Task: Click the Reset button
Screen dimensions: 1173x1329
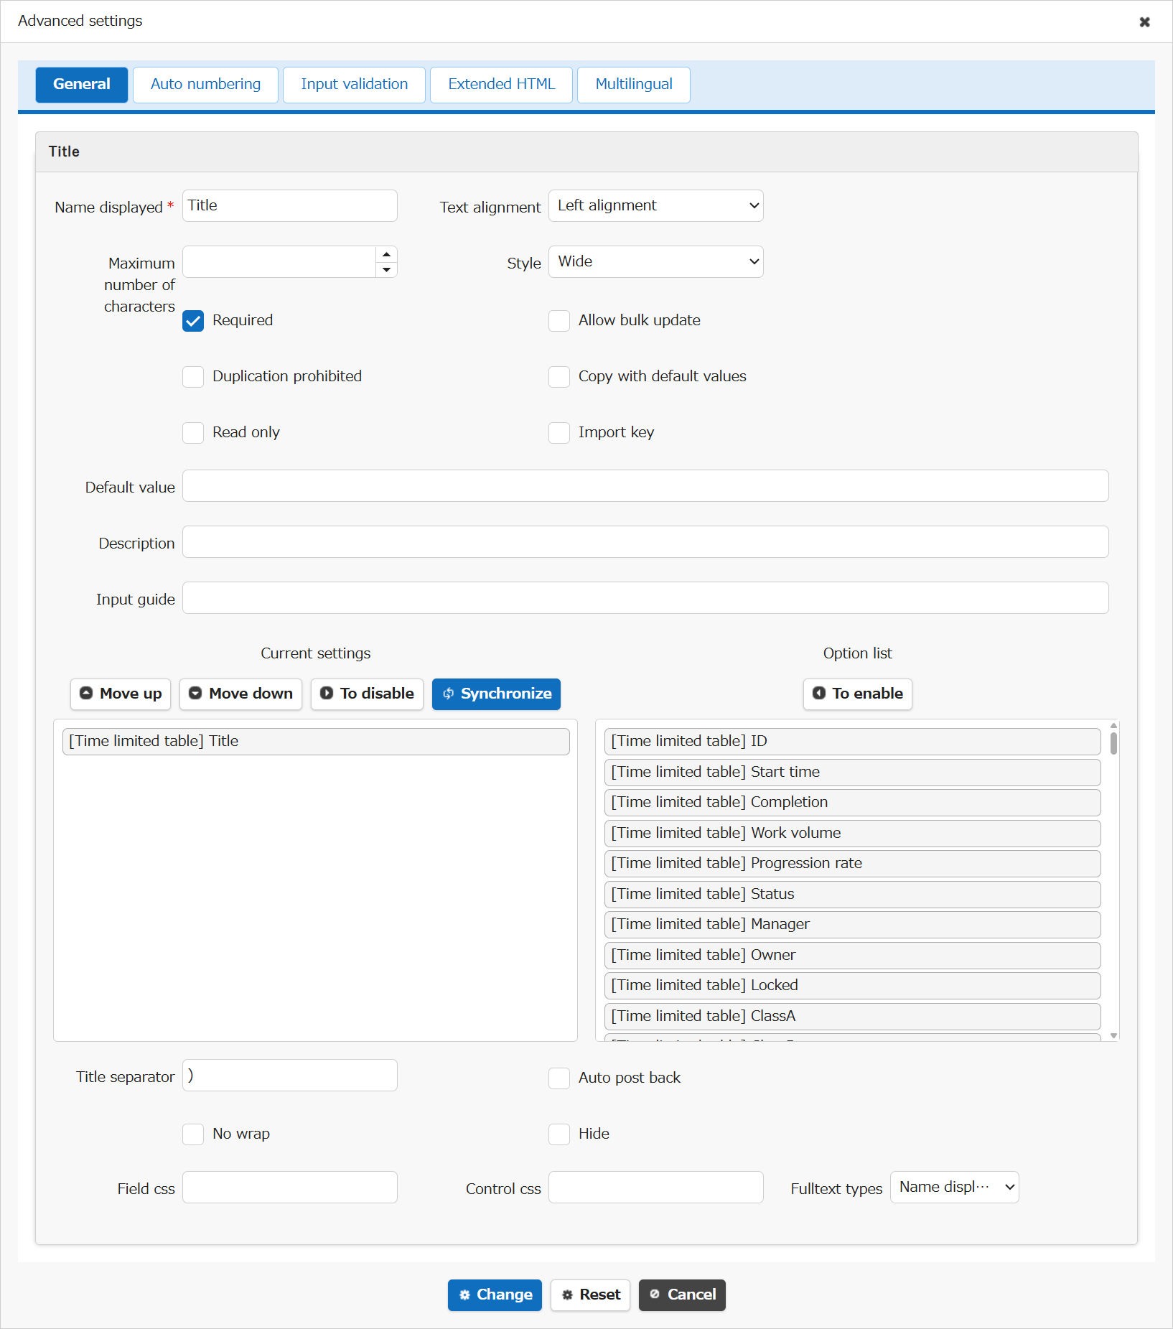Action: (590, 1295)
